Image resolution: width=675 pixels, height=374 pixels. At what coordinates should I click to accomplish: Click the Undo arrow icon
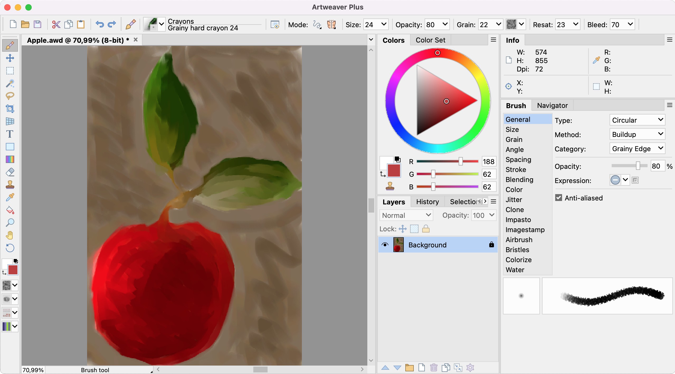click(x=99, y=25)
